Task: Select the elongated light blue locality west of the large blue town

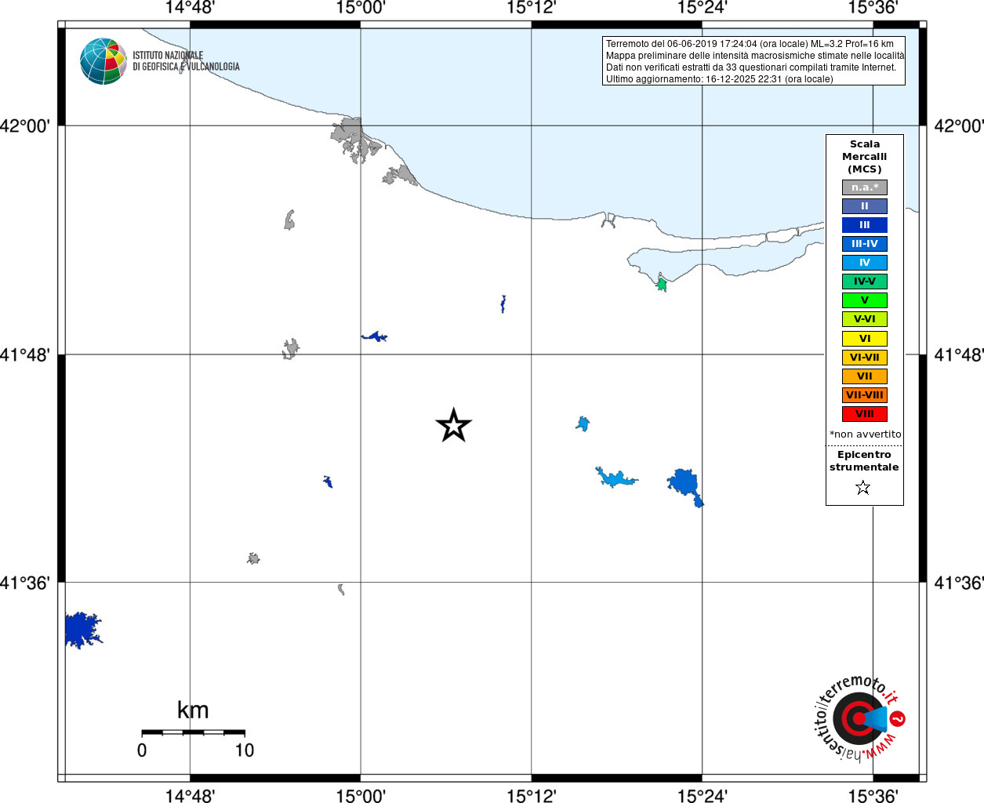Action: [616, 478]
